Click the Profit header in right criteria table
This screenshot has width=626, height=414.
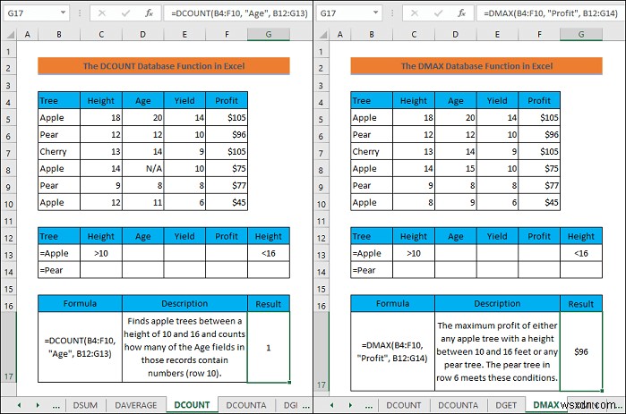539,236
